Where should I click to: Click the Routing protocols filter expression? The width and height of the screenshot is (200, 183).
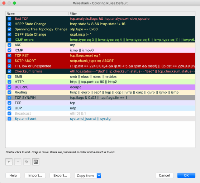[124, 93]
